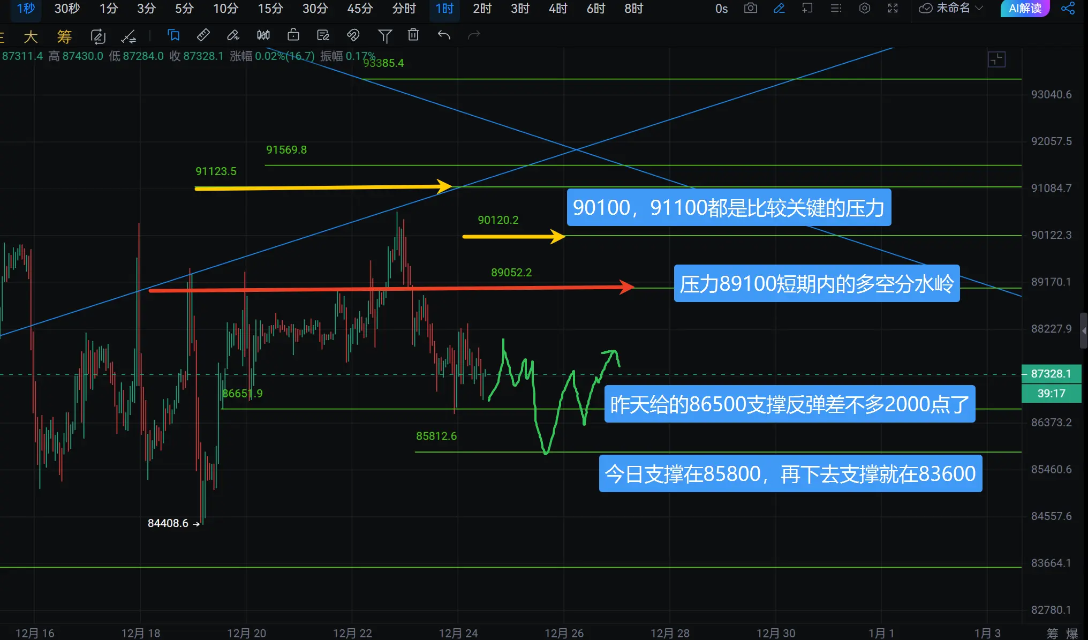Hide drawings with crossed-eye icon
This screenshot has height=640, width=1088.
click(x=353, y=35)
